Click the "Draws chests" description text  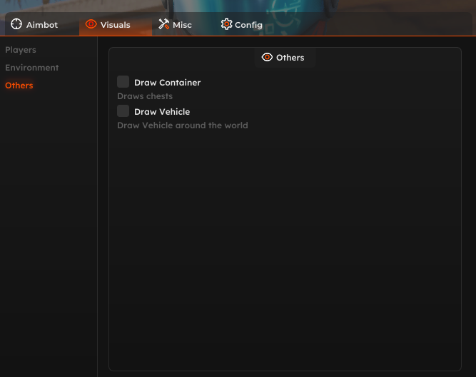tap(145, 96)
